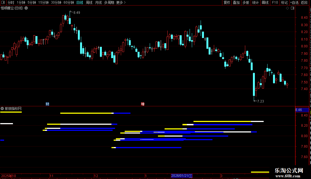This screenshot has width=311, height=179.
Task: Select the 5分钟 period
Action: [x=32, y=2]
